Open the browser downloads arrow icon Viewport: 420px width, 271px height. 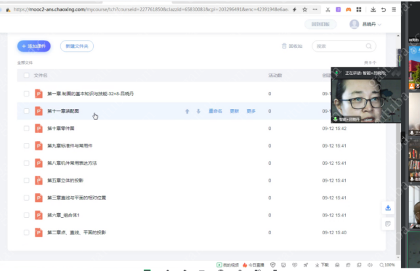pos(373,10)
